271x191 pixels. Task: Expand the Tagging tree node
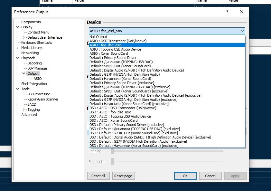[24, 110]
